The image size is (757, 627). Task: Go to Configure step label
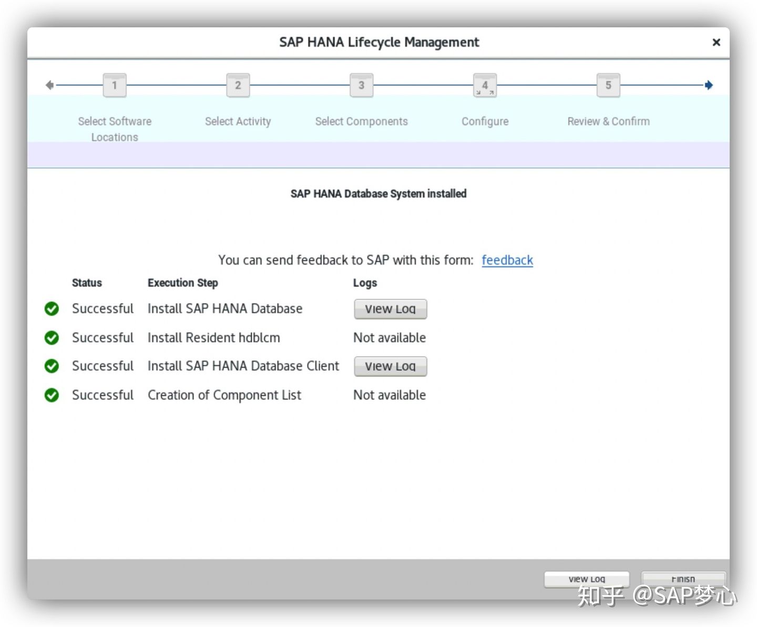tap(485, 122)
